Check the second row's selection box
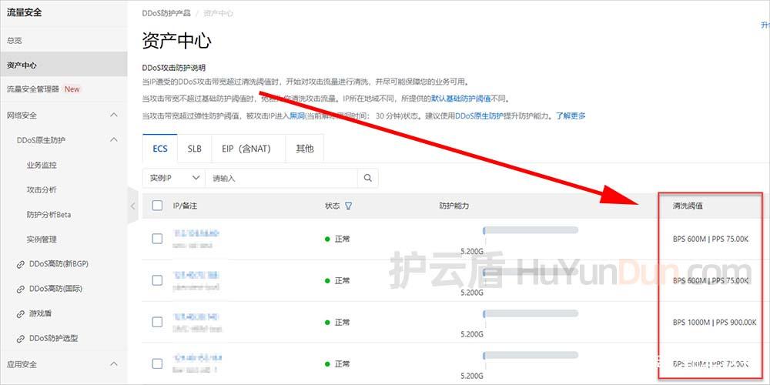 [x=157, y=280]
